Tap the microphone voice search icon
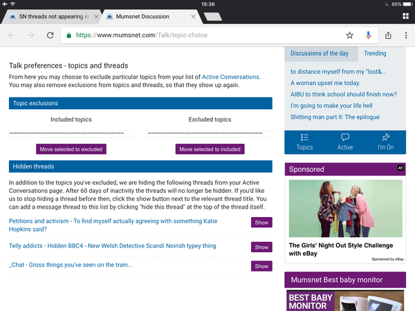The height and width of the screenshot is (311, 415). pyautogui.click(x=369, y=35)
